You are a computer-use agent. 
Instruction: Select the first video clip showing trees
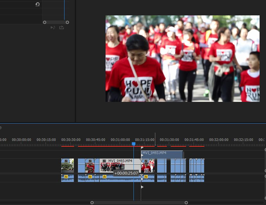click(x=67, y=166)
